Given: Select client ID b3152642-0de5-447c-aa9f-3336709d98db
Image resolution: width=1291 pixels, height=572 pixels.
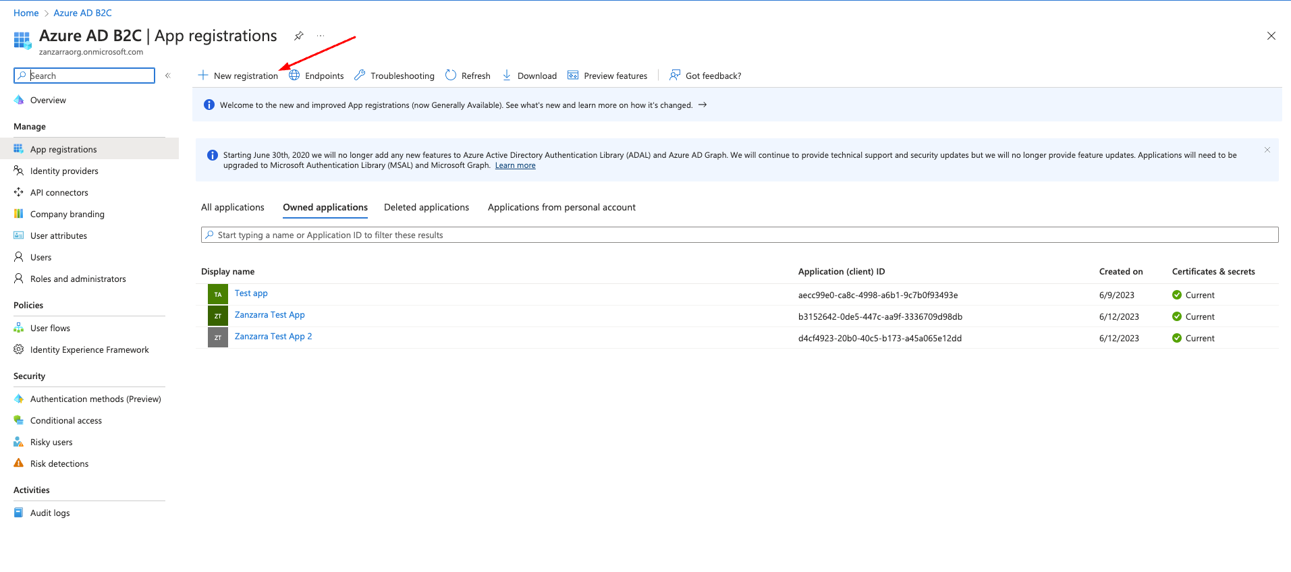Looking at the screenshot, I should (881, 316).
